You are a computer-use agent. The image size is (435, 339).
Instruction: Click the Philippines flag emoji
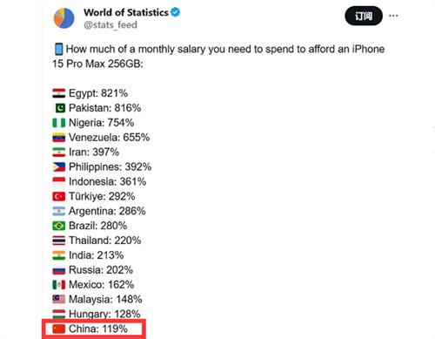[x=59, y=167]
